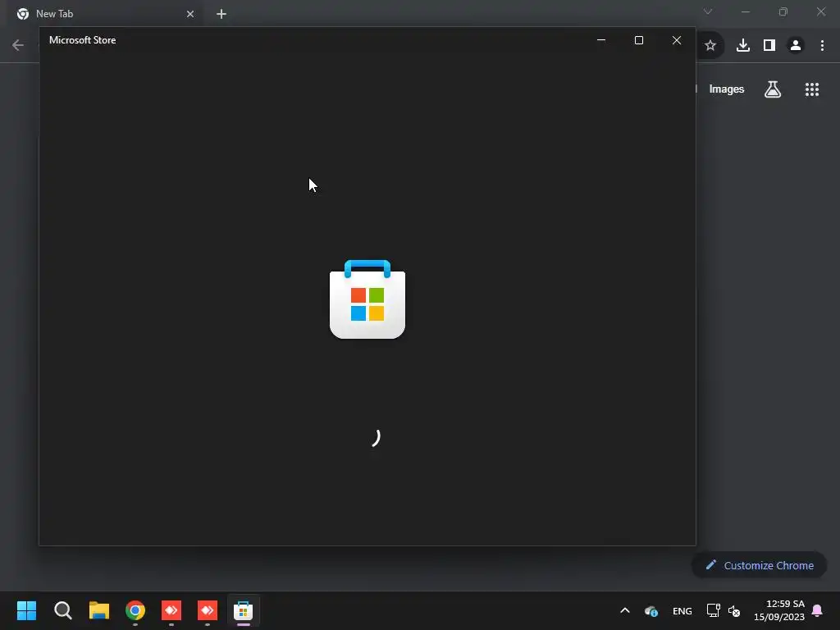Open the network display tray icon
This screenshot has width=840, height=630.
click(713, 610)
